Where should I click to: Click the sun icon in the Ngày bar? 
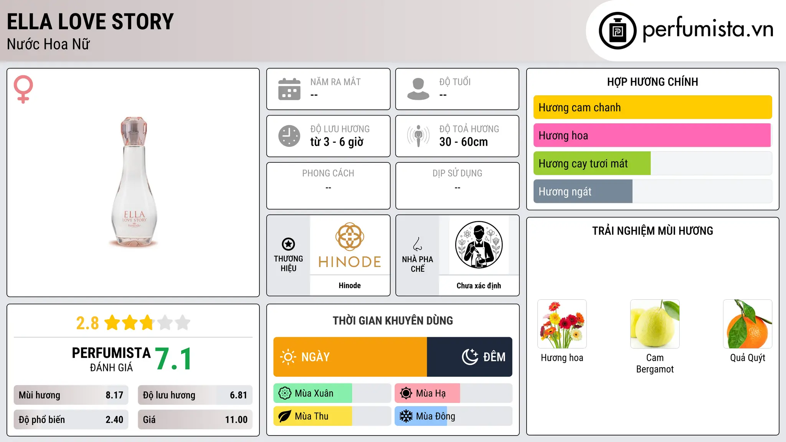[x=288, y=357]
